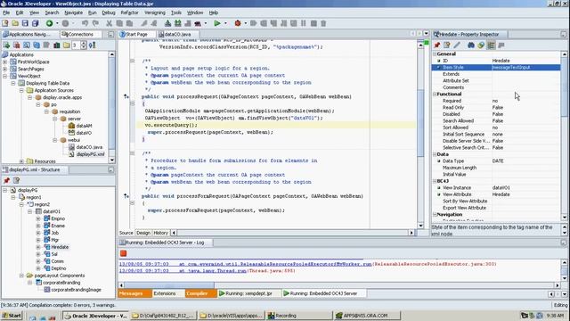570x321 pixels.
Task: Click the Save All toolbar icon
Action: [36, 23]
